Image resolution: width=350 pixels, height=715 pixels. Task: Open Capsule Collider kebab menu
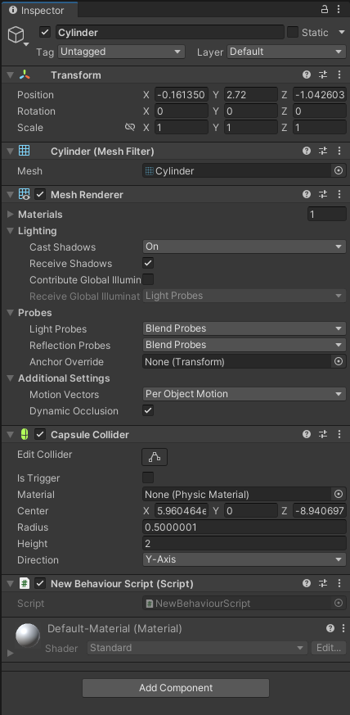(339, 435)
